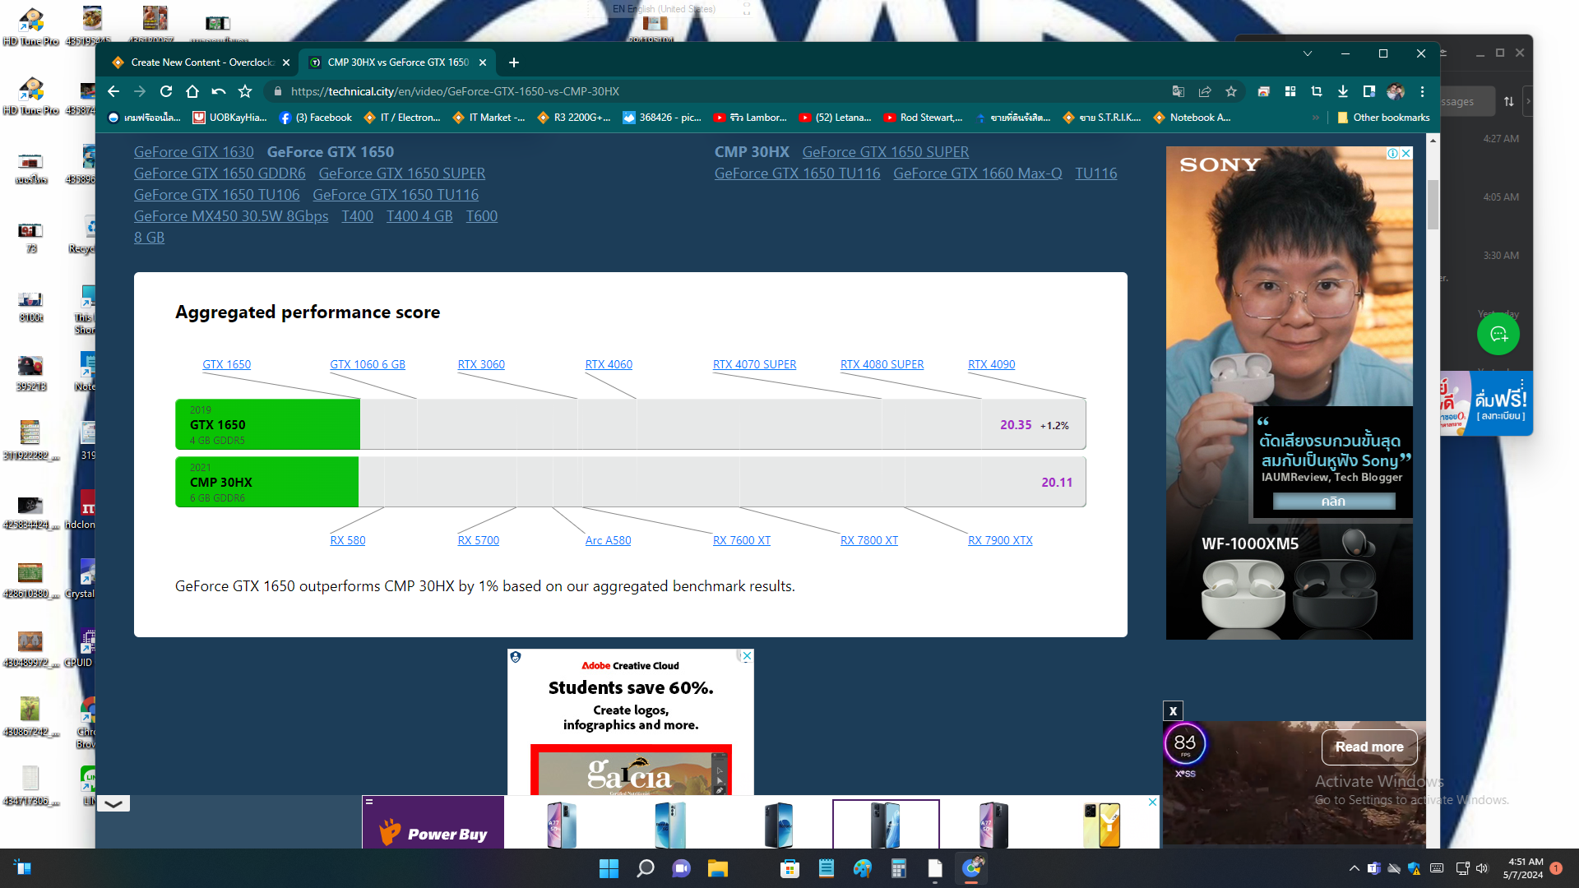Click the undo-style arrow toolbar icon
The height and width of the screenshot is (888, 1579).
tap(219, 91)
